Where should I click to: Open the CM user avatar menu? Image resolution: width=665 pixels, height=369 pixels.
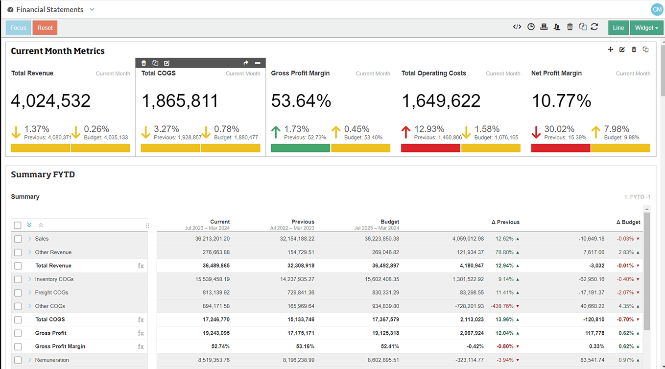coord(657,9)
